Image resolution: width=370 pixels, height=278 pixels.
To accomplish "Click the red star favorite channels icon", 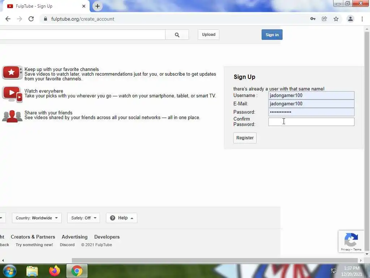I will 12,72.
